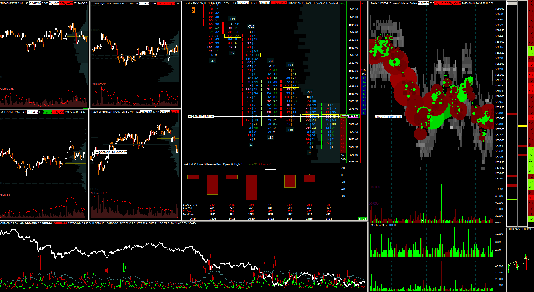Click the 183 delta label below the footprint bar
Viewport: 534px width, 292px height.
coord(271,138)
